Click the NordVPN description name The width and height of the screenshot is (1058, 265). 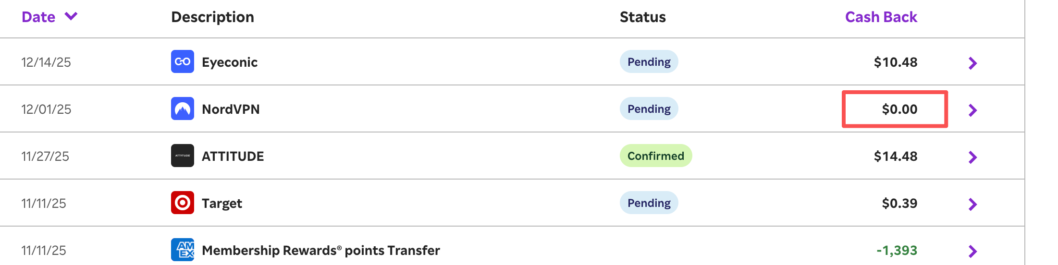231,109
